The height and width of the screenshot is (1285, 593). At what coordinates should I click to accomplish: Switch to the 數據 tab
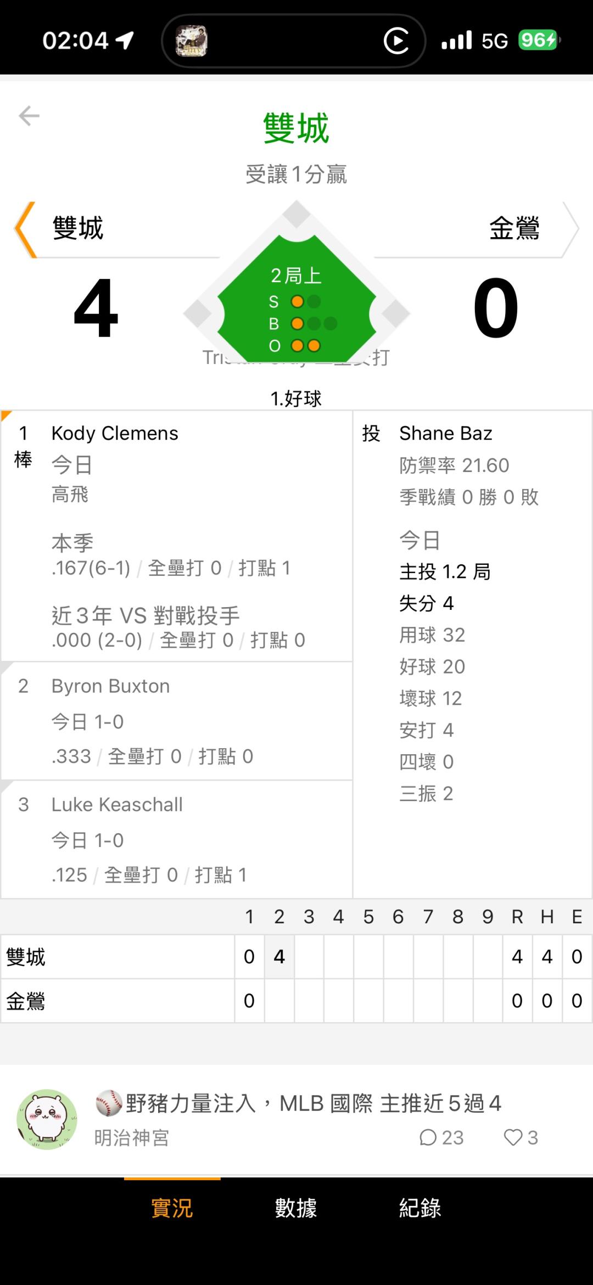click(x=296, y=1209)
